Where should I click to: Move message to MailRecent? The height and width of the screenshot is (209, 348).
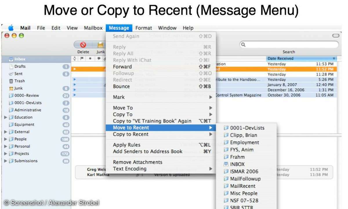246,186
